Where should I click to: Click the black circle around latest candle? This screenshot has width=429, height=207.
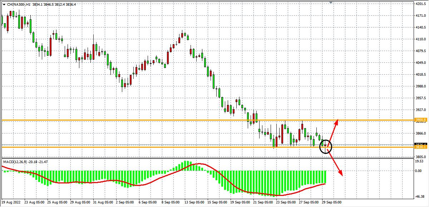pos(326,147)
